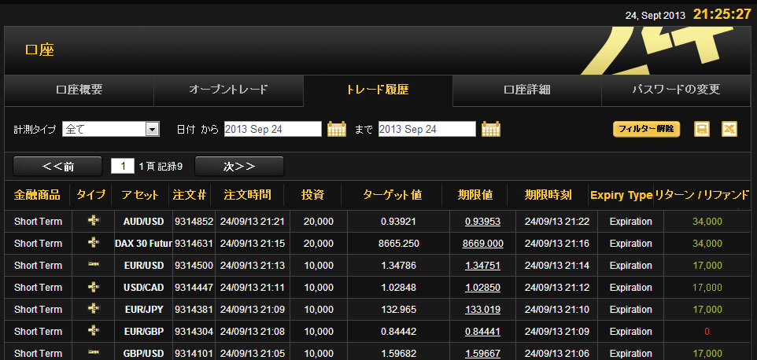
Task: Select the EUR/USD asset cell
Action: click(143, 266)
